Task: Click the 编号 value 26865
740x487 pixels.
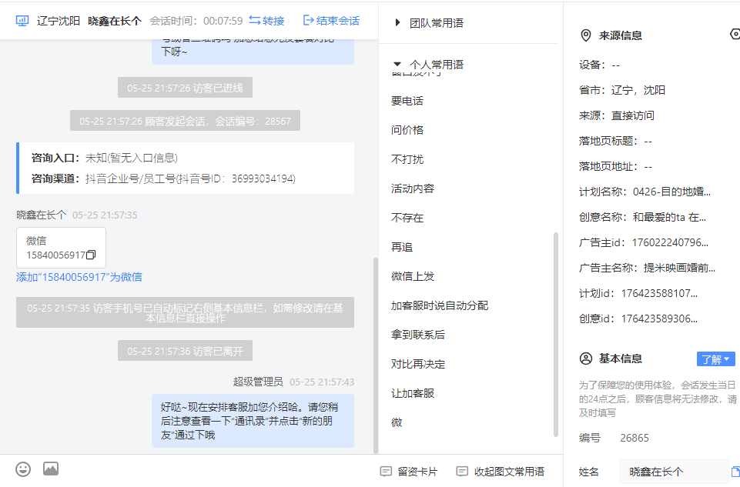Action: 635,438
